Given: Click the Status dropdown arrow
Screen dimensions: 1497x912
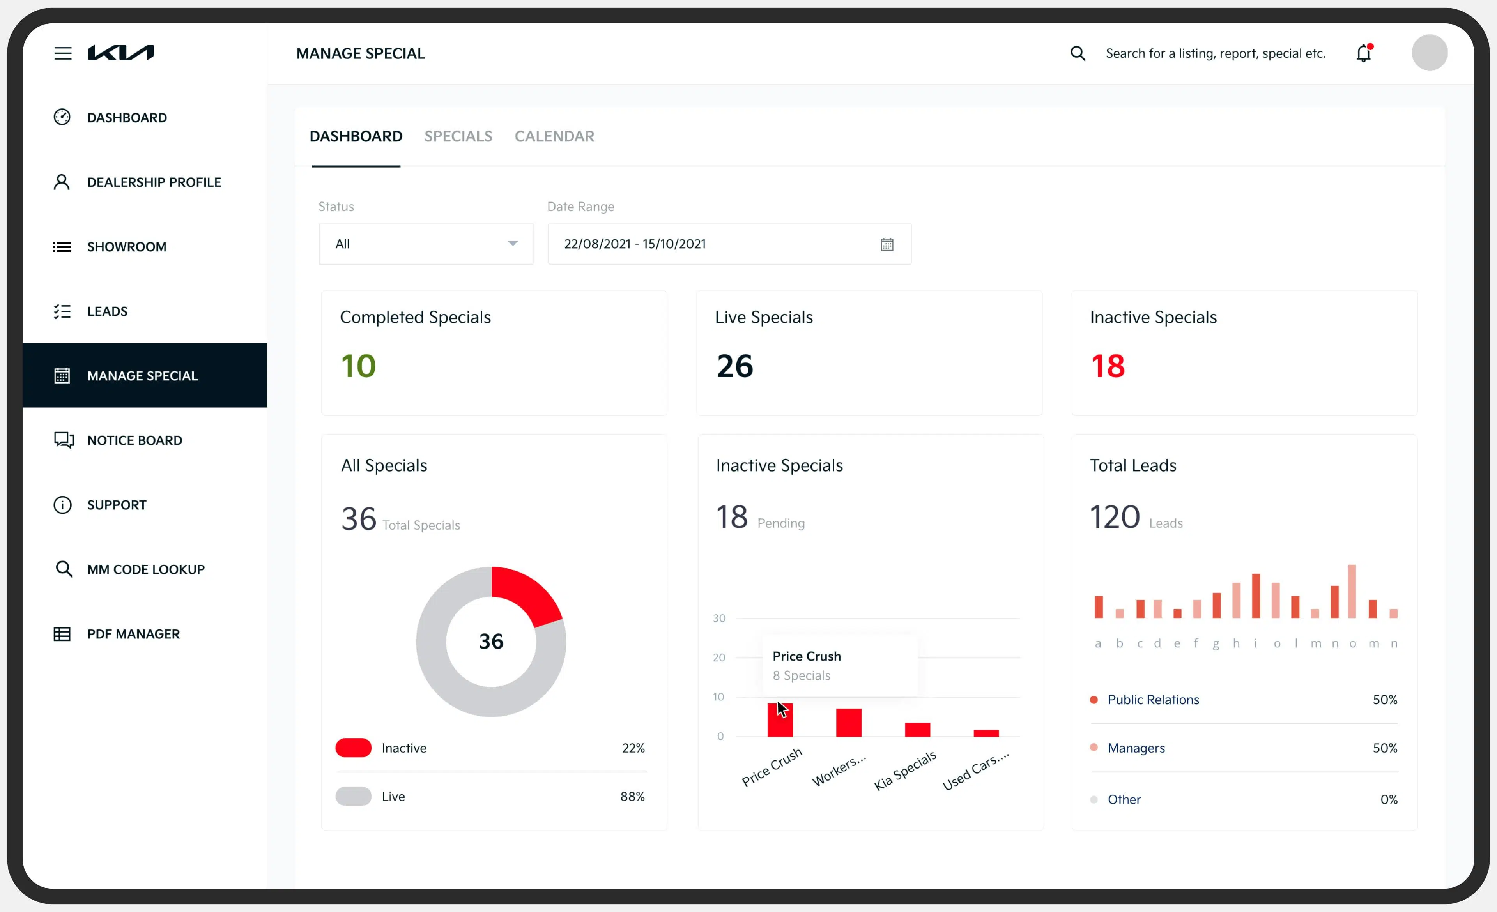Looking at the screenshot, I should (513, 244).
